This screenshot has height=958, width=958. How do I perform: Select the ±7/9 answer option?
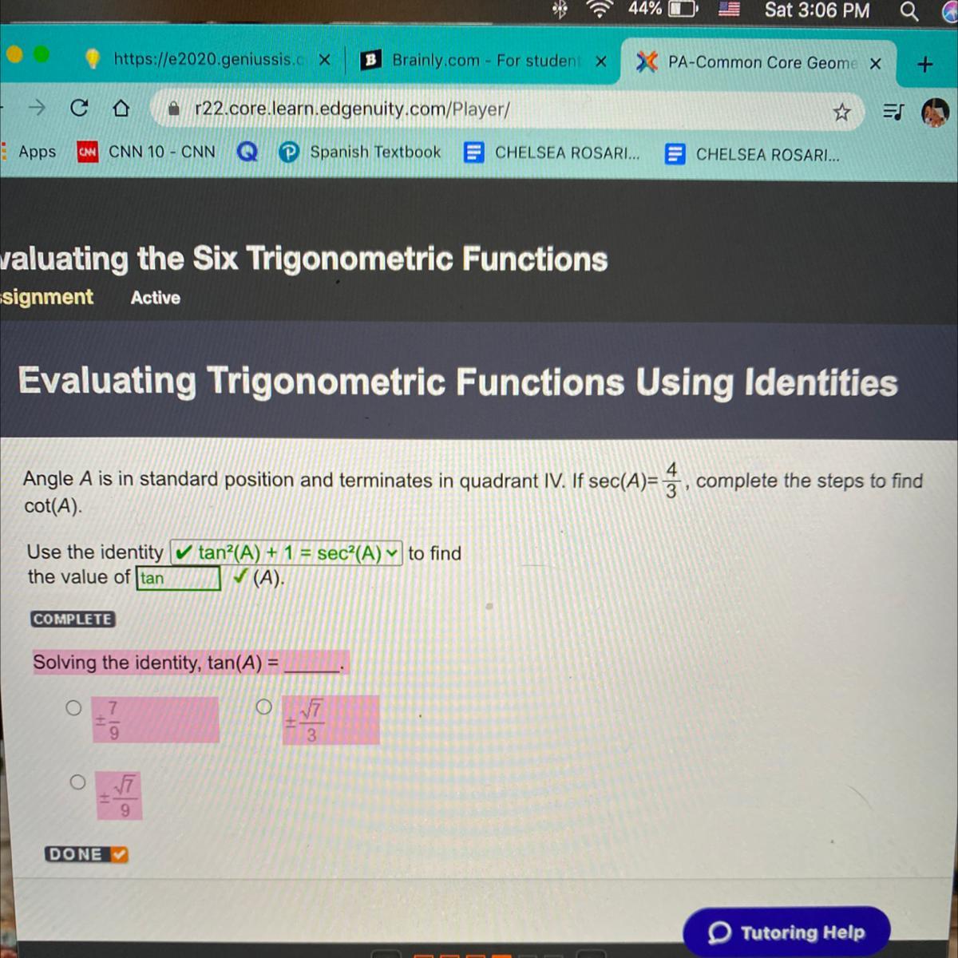[73, 707]
